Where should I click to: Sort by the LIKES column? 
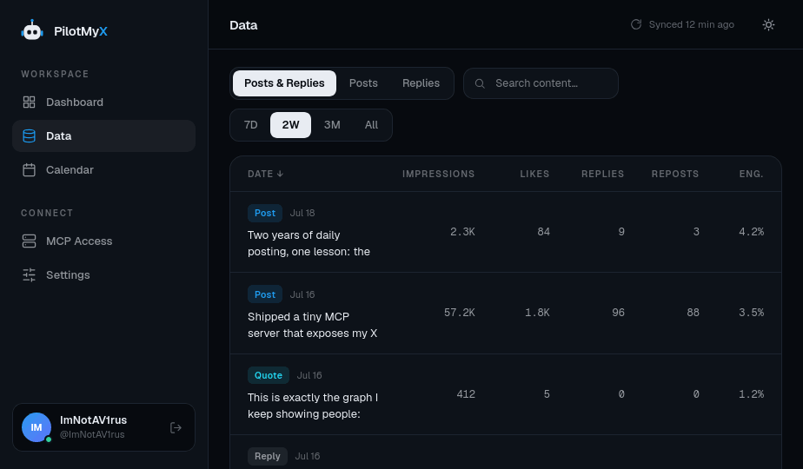534,174
